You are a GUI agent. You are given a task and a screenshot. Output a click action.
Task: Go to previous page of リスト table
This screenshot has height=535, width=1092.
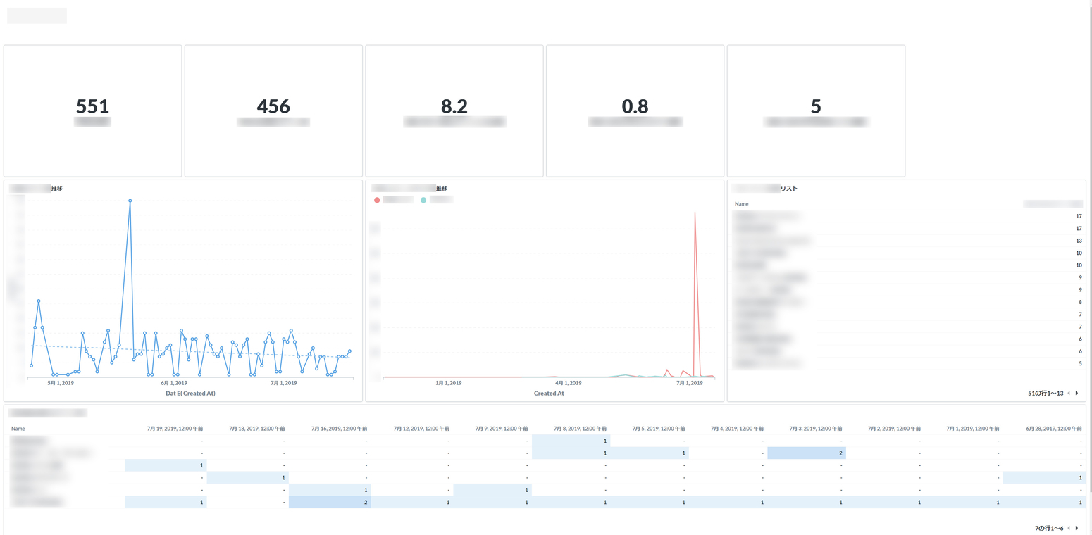tap(1069, 393)
